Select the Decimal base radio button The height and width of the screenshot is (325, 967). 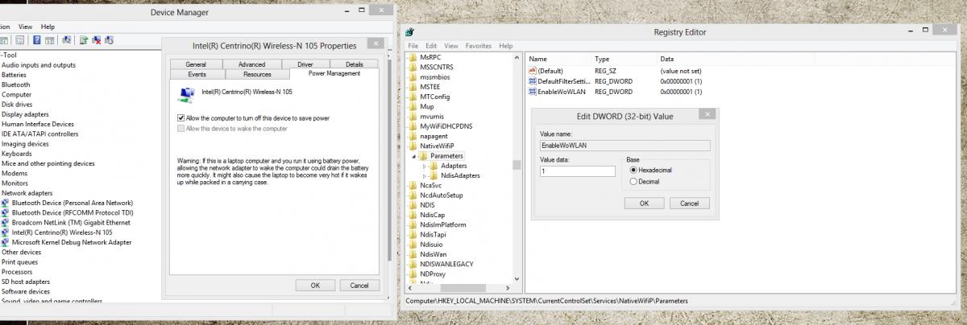pyautogui.click(x=633, y=182)
